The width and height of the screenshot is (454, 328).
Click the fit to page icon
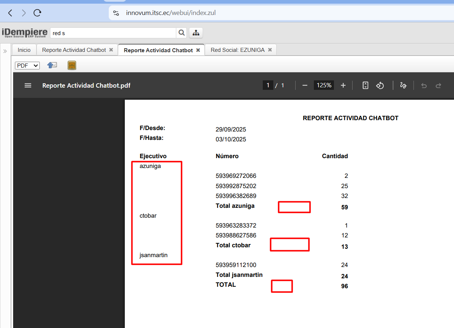click(x=365, y=85)
